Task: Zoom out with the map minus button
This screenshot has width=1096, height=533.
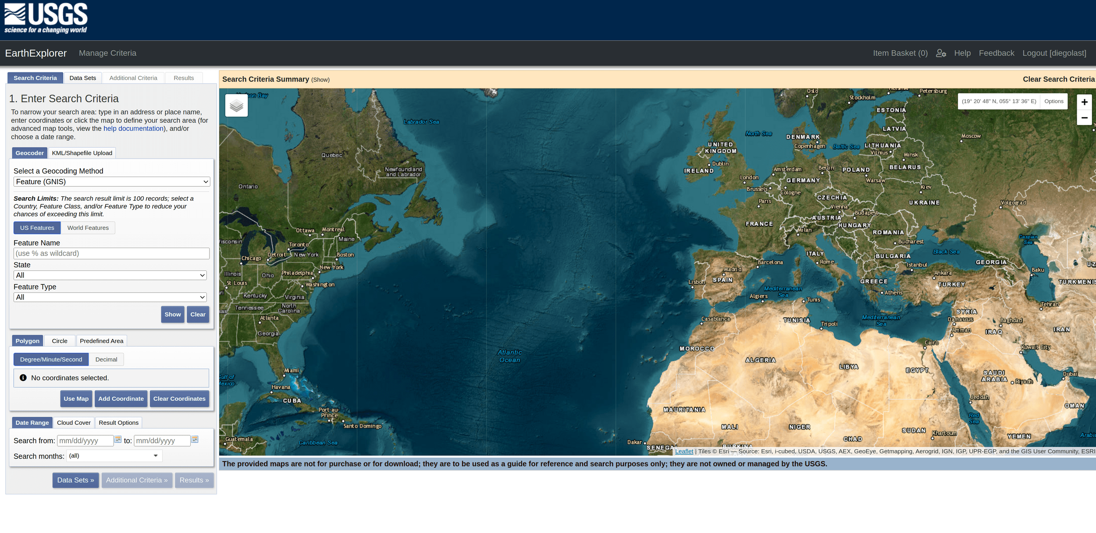Action: click(x=1084, y=118)
